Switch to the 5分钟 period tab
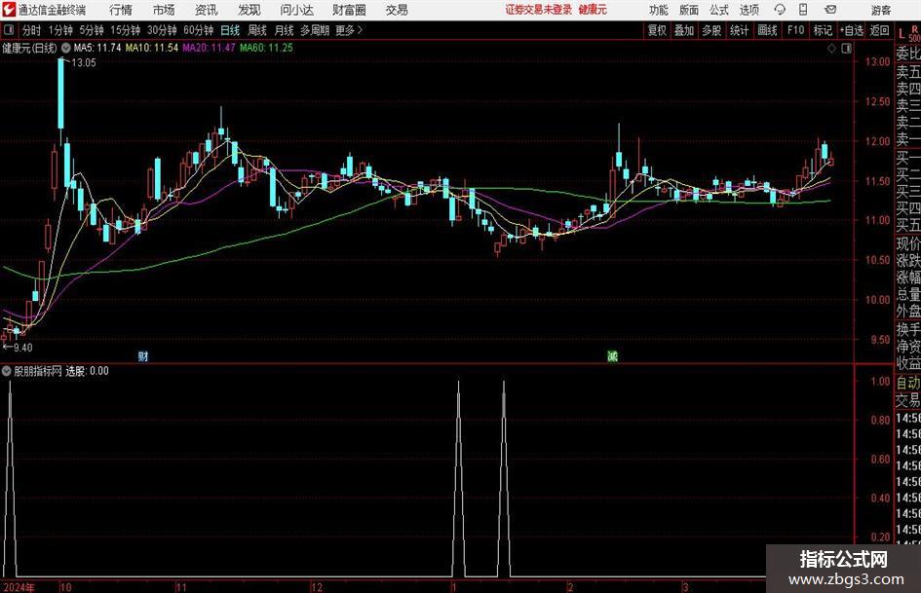The width and height of the screenshot is (921, 593). 91,30
